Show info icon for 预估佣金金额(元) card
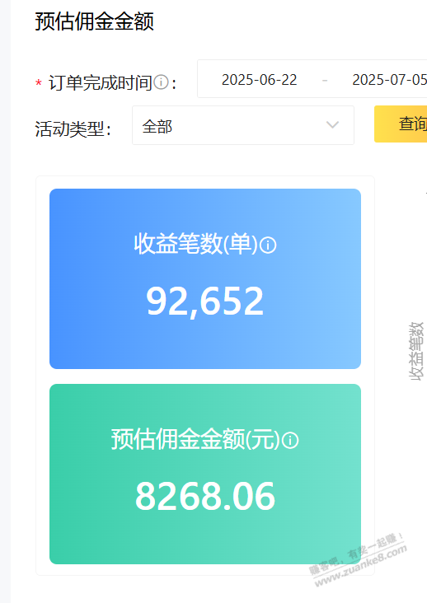 tap(290, 441)
